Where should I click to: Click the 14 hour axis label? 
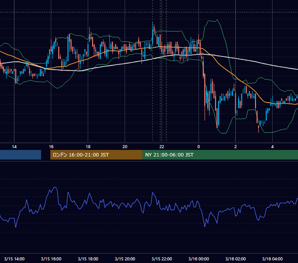point(14,147)
